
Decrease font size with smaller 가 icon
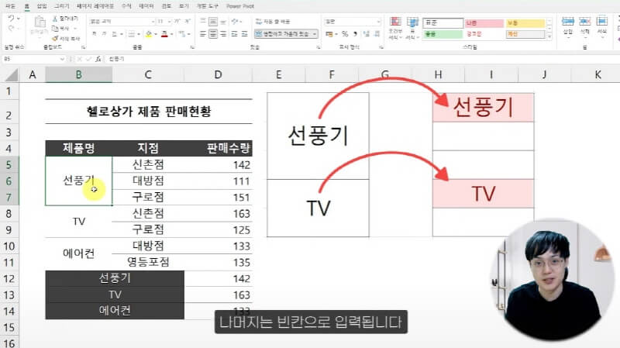[x=188, y=22]
